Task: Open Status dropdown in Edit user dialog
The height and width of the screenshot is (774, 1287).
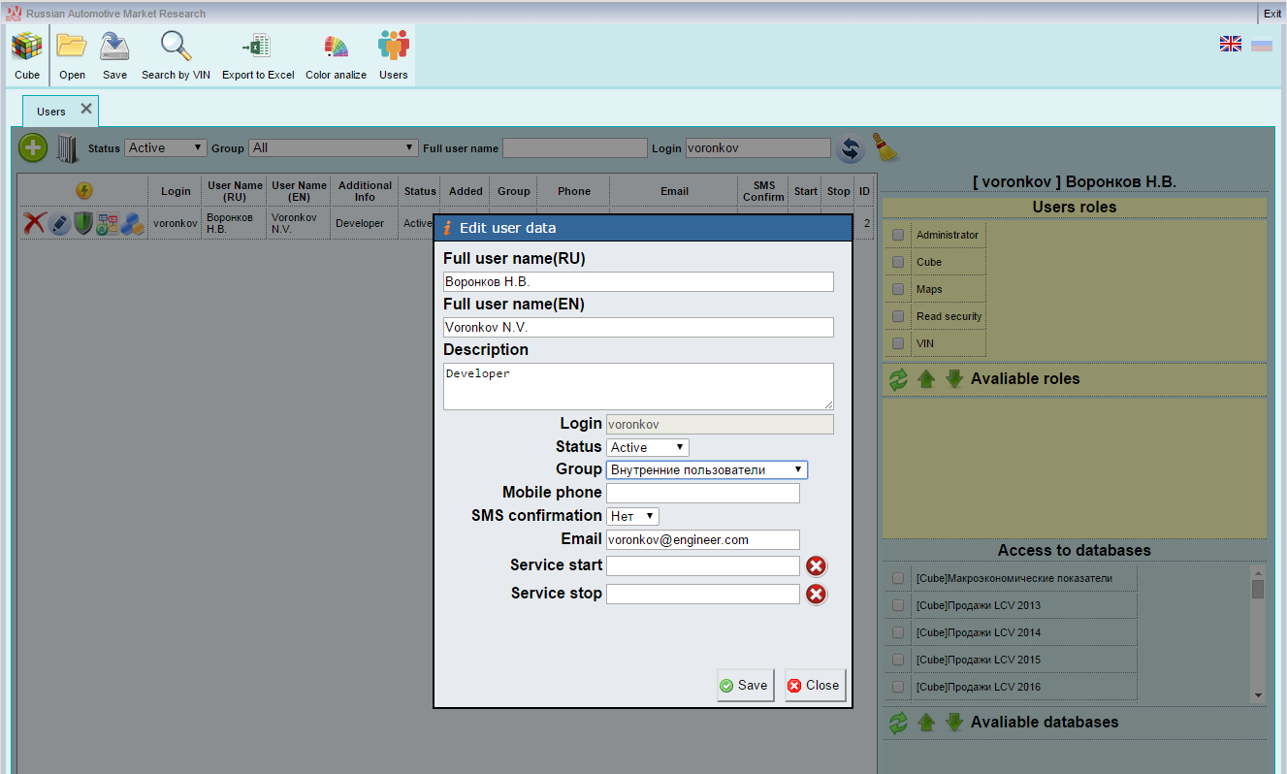Action: (x=648, y=447)
